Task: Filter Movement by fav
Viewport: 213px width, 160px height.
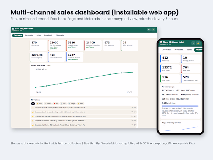Action: pos(56,104)
